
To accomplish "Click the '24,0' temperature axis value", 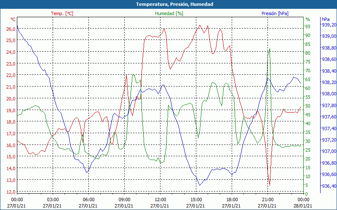I will 11,52.
